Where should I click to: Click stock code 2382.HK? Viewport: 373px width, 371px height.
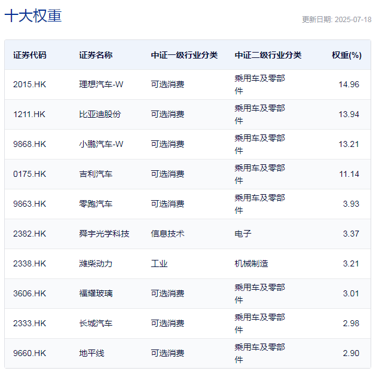[29, 234]
